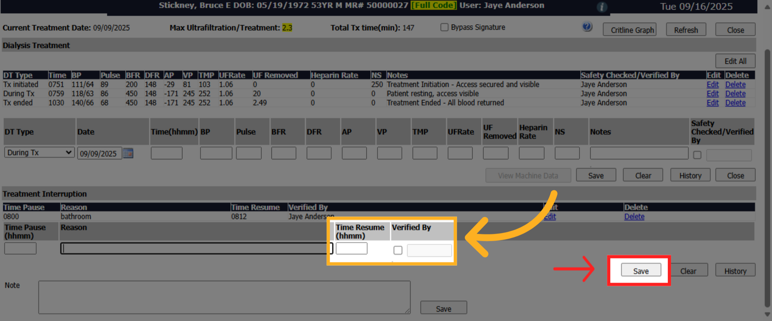772x321 pixels.
Task: Click the Time Pause (hhmm) field
Action: tap(20, 248)
